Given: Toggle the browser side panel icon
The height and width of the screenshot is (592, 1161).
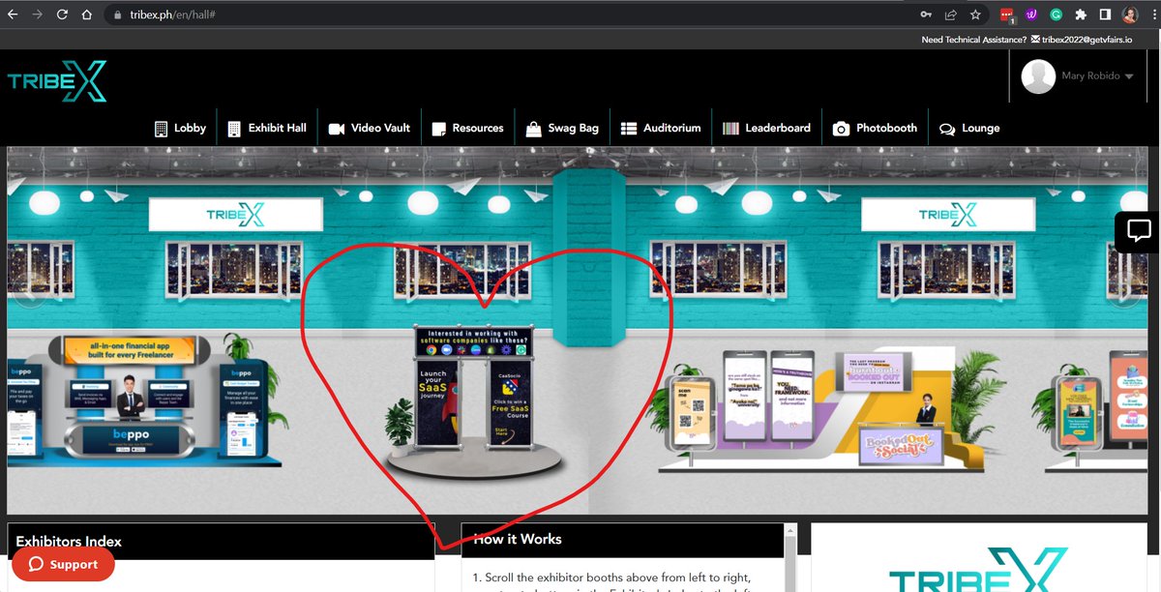Looking at the screenshot, I should coord(1105,15).
